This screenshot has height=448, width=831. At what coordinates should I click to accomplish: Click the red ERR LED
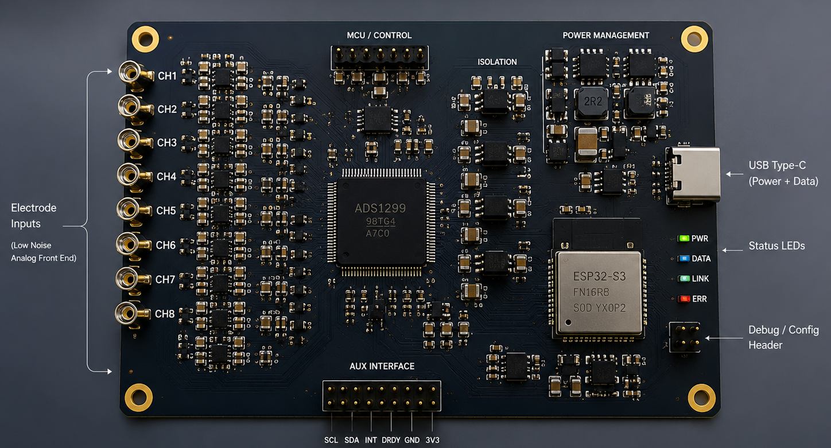[683, 299]
